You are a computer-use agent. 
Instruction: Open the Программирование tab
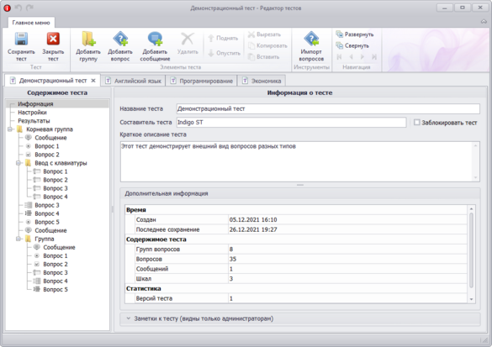pos(202,81)
